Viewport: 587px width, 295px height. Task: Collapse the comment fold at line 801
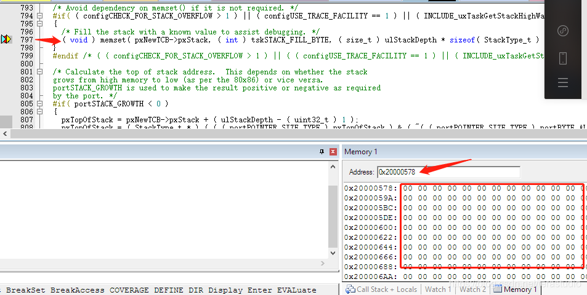(x=40, y=72)
